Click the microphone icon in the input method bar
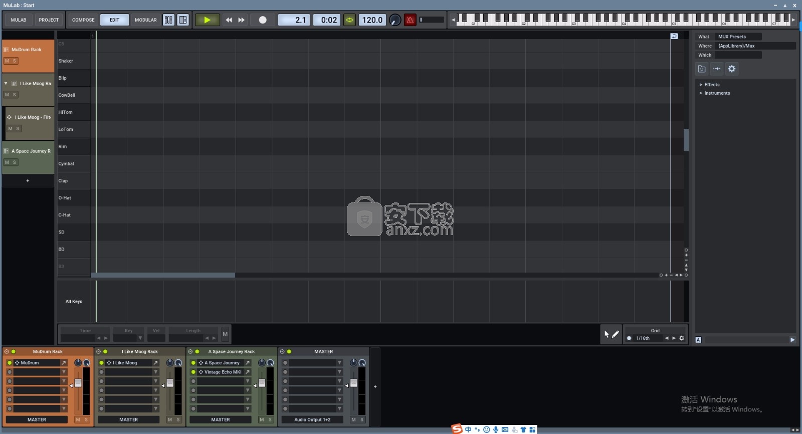Screen dimensions: 802x434 (x=496, y=429)
